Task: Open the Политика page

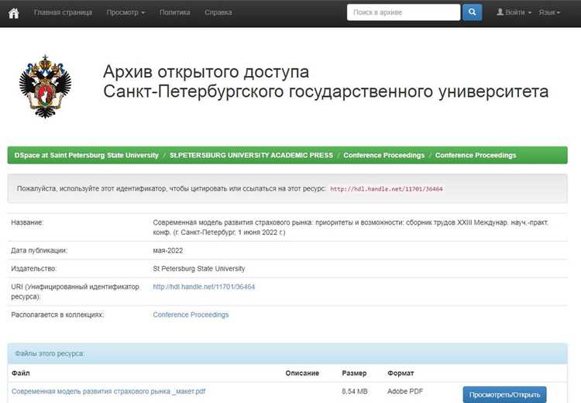Action: click(174, 12)
